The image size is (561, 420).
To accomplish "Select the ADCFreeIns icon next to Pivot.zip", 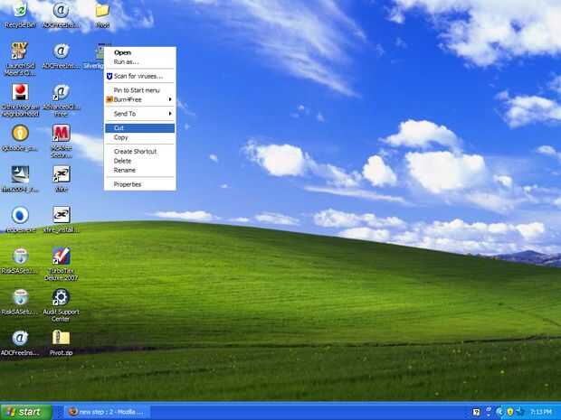I will point(20,343).
